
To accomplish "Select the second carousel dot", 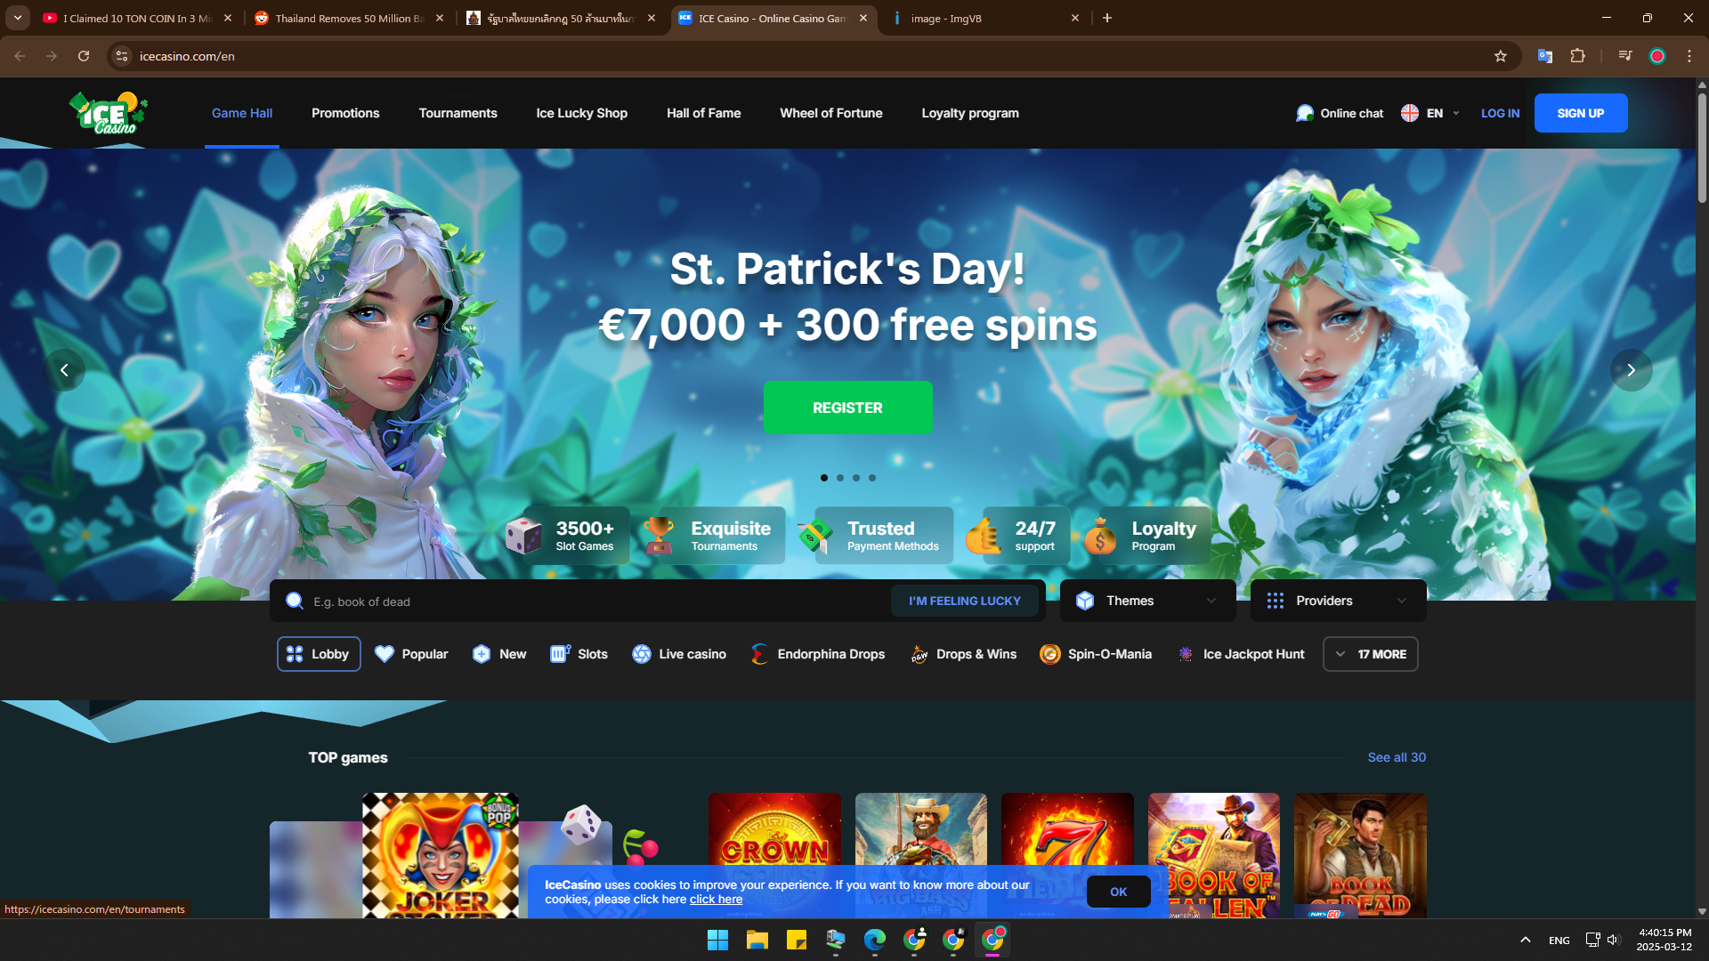I will [x=840, y=478].
